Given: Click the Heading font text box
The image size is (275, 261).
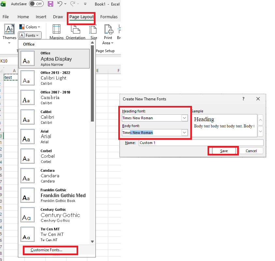Looking at the screenshot, I should pos(152,118).
